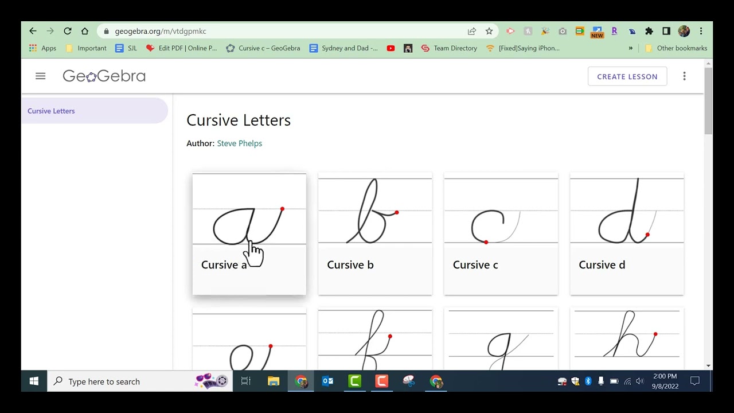This screenshot has height=413, width=734.
Task: Open GeoGebra hamburger menu
Action: click(40, 76)
